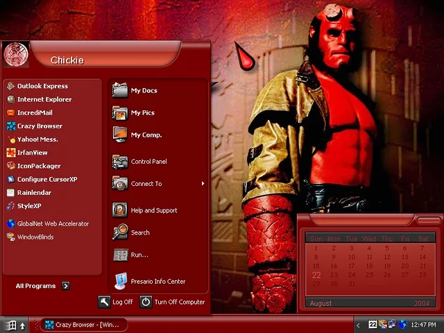Viewport: 444px width, 333px height.
Task: Expand the Connect To submenu arrow
Action: point(203,183)
